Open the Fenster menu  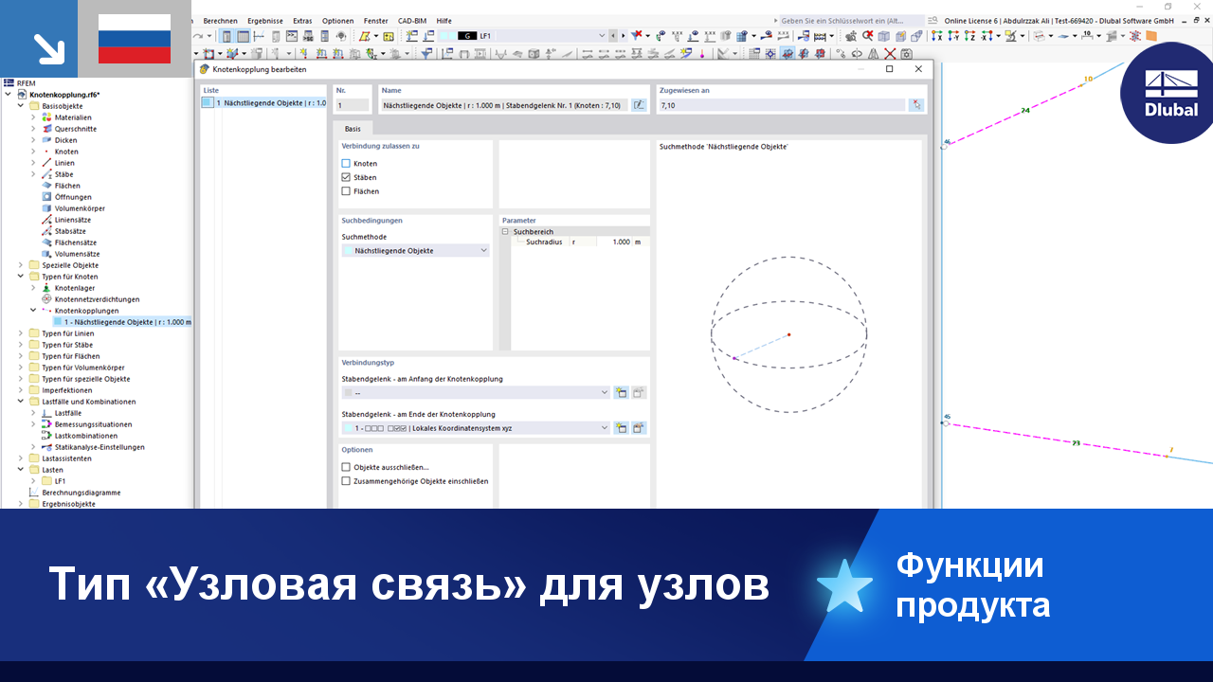pos(376,21)
